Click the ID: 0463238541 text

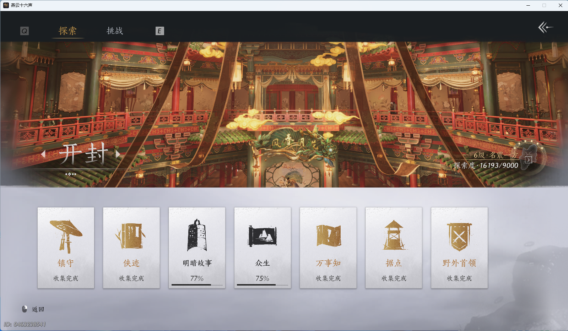(25, 324)
